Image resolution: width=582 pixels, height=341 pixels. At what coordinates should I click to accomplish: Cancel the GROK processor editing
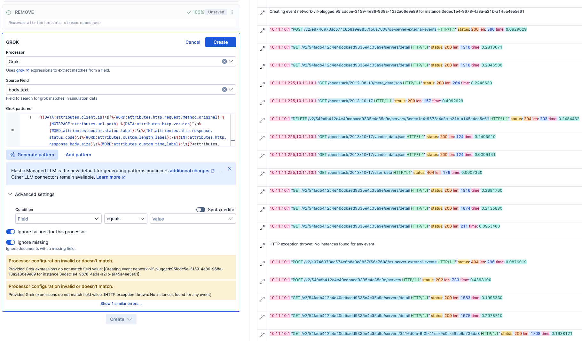point(193,42)
